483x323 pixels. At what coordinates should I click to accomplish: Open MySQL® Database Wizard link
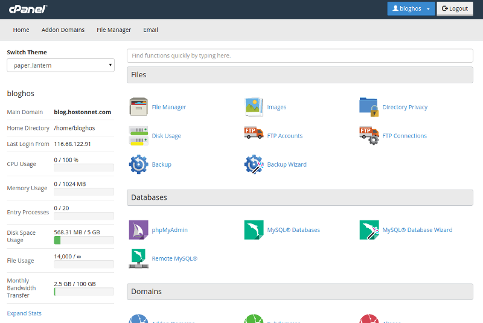click(x=417, y=230)
